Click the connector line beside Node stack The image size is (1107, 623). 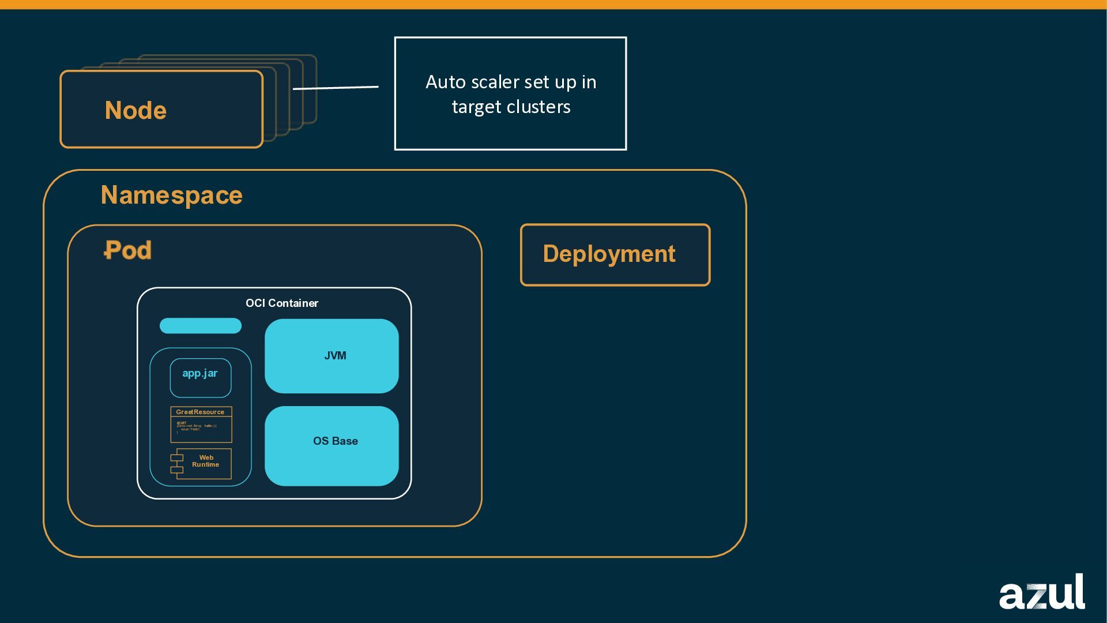(x=336, y=88)
